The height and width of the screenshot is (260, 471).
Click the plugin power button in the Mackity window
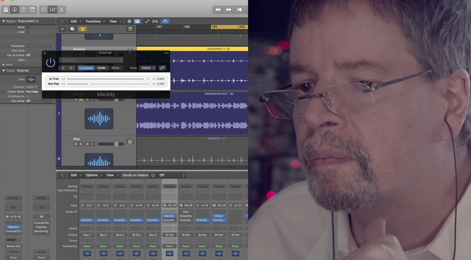tap(50, 63)
